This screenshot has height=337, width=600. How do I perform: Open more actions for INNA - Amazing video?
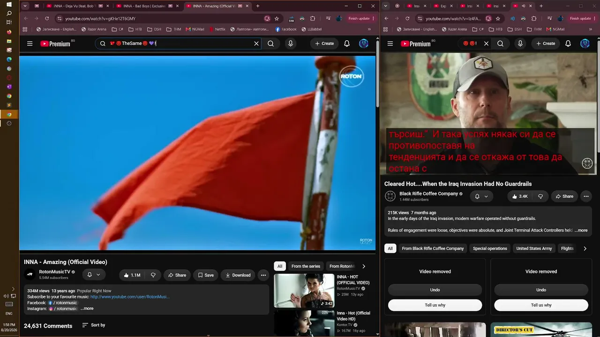click(x=263, y=275)
